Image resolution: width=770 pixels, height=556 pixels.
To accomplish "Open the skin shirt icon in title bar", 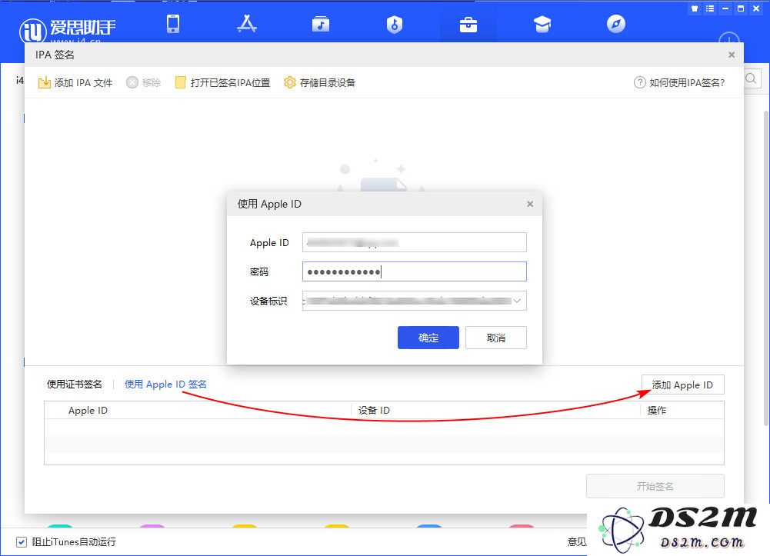I will 695,8.
